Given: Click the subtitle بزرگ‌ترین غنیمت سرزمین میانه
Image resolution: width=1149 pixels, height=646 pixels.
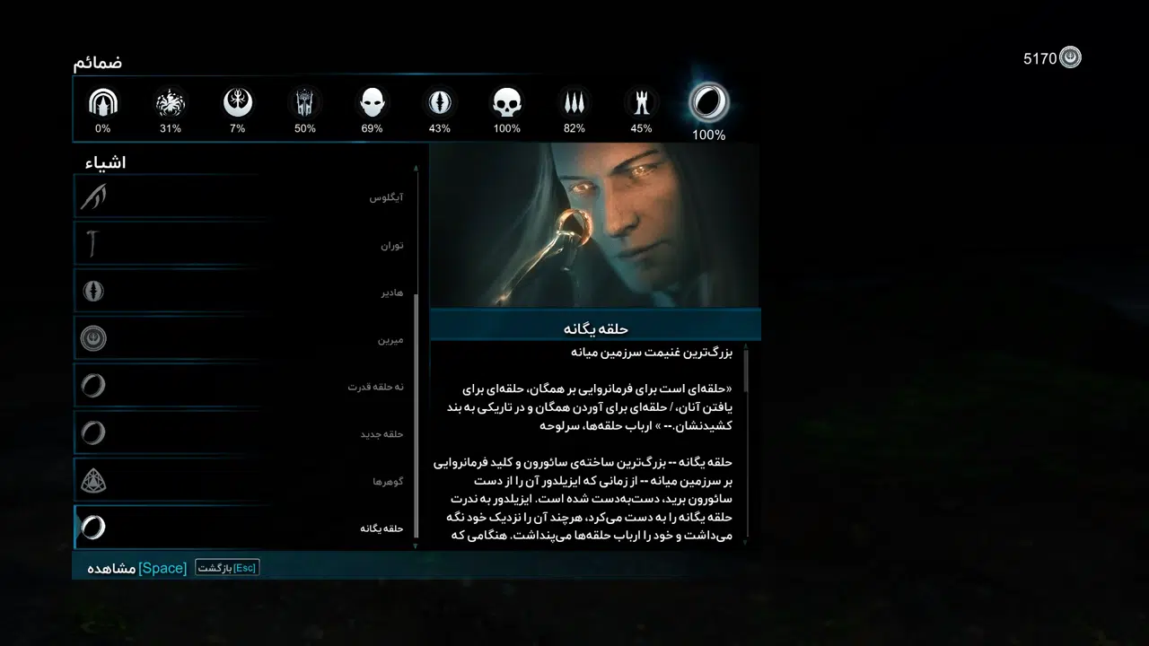Looking at the screenshot, I should tap(652, 353).
